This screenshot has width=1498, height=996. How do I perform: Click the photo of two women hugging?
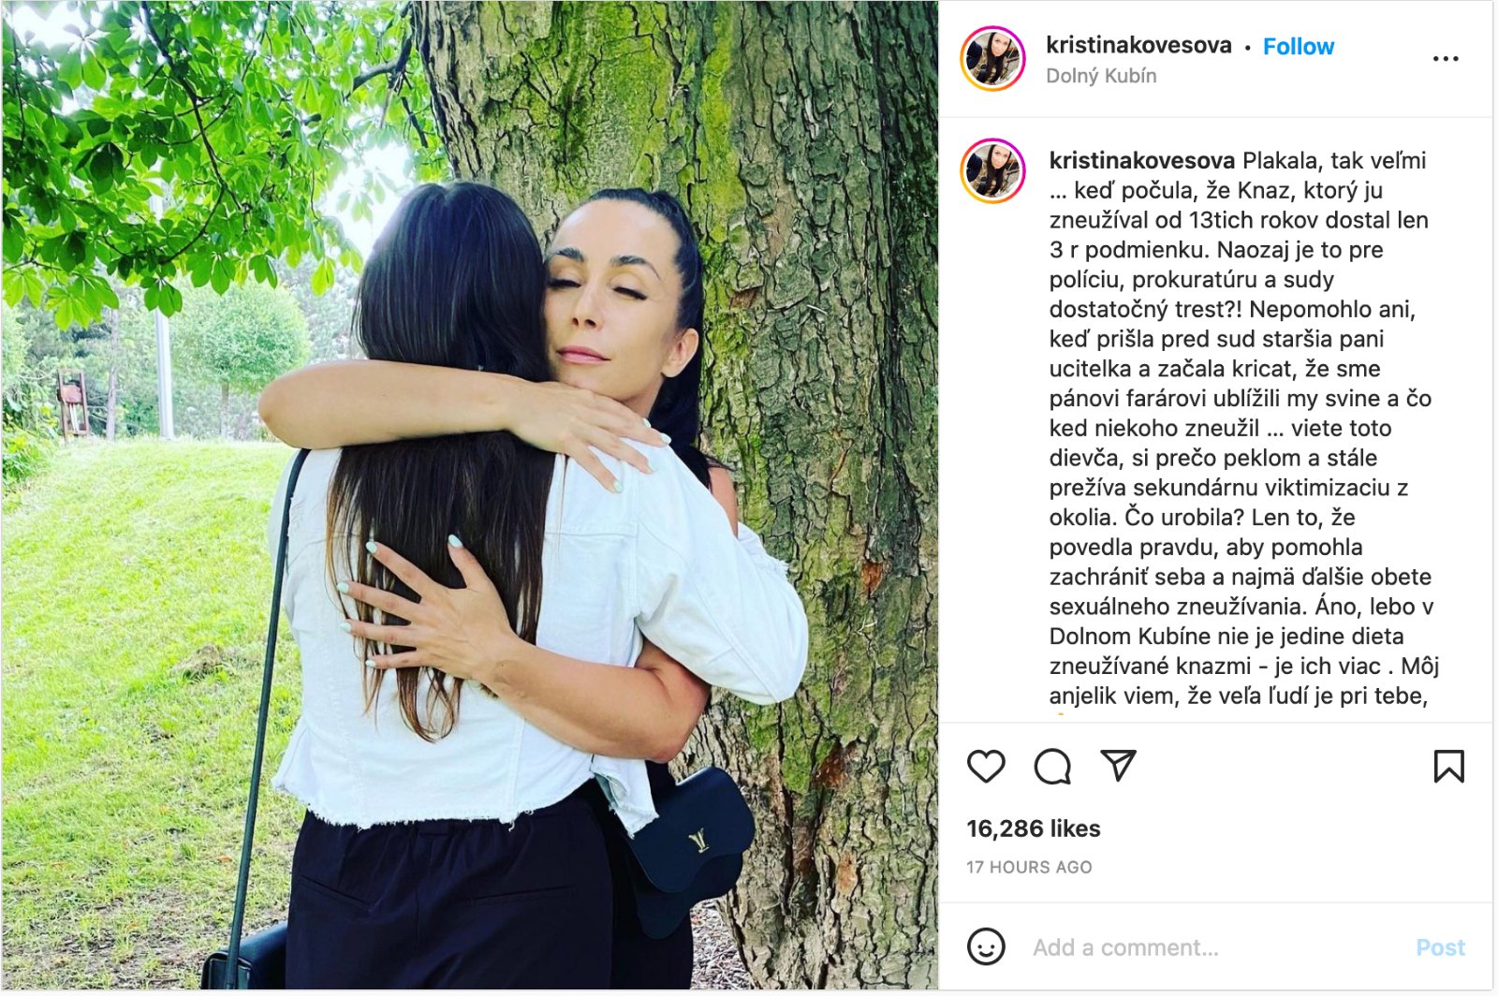(470, 495)
